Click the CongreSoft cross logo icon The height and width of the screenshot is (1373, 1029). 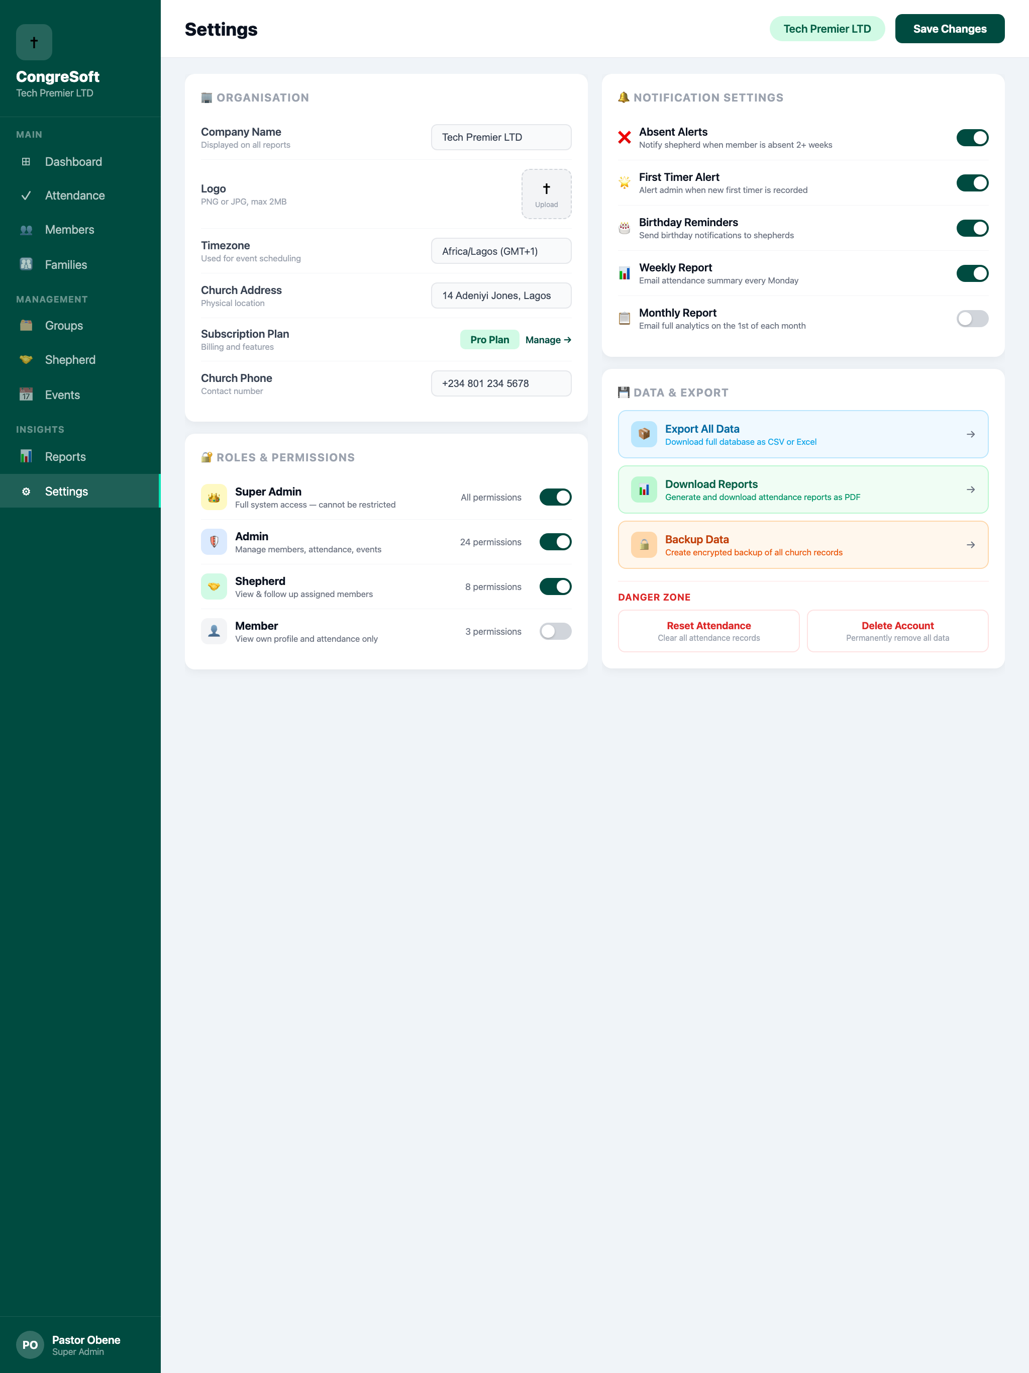34,42
